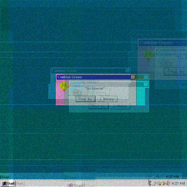Image resolution: width=187 pixels, height=187 pixels.
Task: Click the dark figure-shaped system tray icon
Action: pos(150,183)
